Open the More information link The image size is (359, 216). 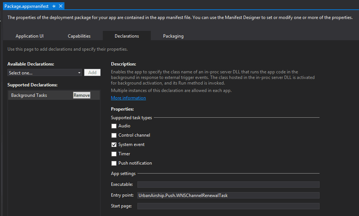pos(128,98)
